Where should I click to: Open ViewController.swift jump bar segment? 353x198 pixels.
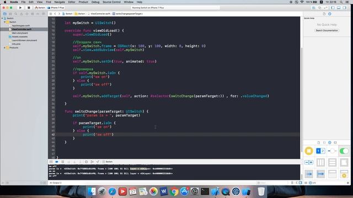99,14
